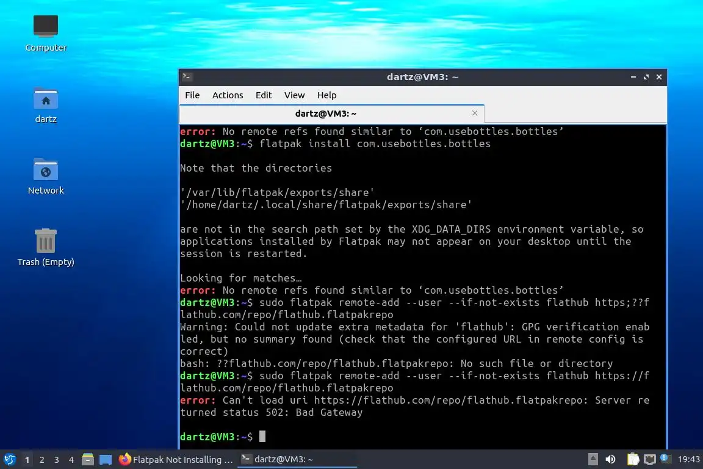Switch to workspace 2
This screenshot has width=703, height=469.
pyautogui.click(x=41, y=460)
